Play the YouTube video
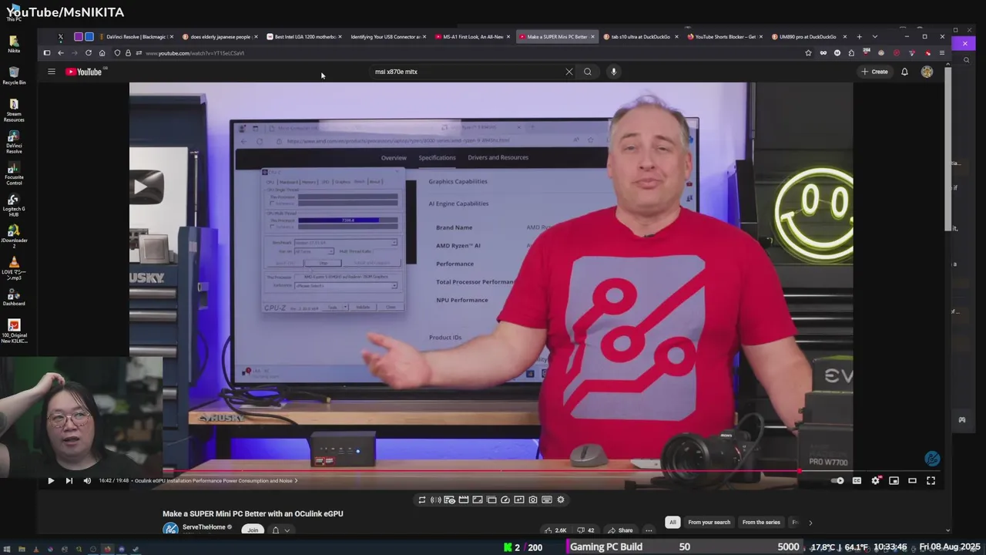 click(51, 481)
